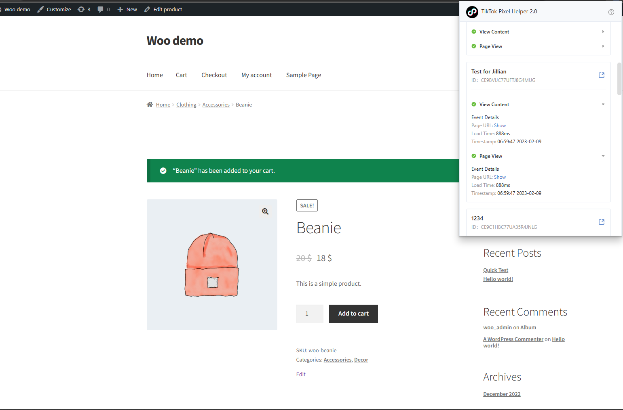623x410 pixels.
Task: Click the Pixel Helper panel scrollbar
Action: [619, 79]
